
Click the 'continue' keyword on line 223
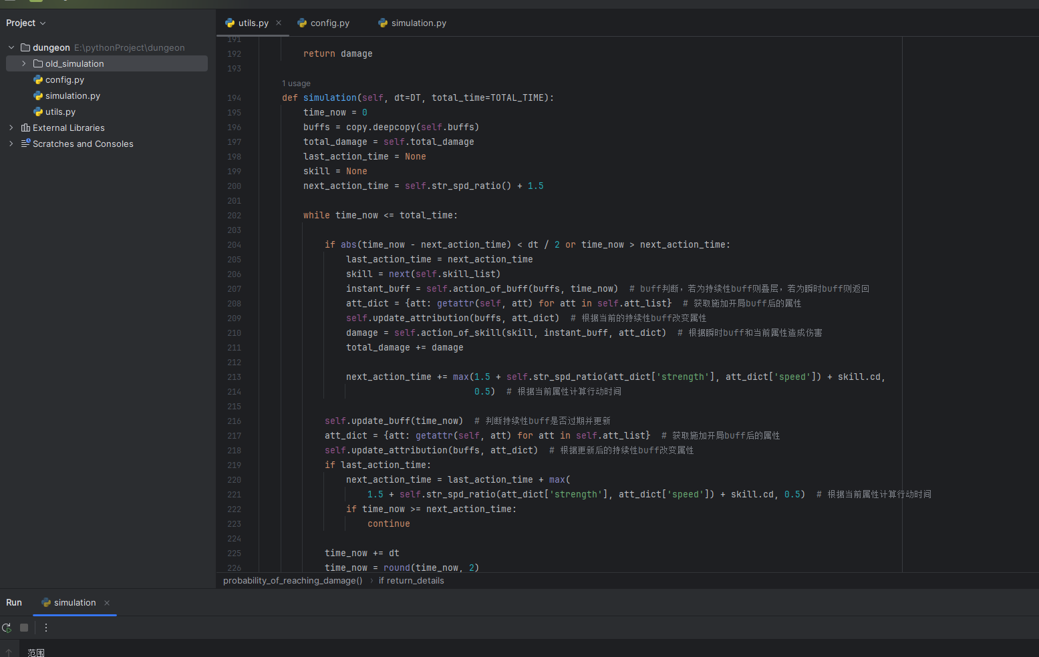point(389,523)
